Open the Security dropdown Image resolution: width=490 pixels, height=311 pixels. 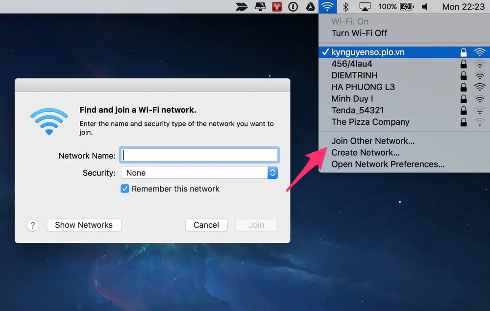click(199, 172)
